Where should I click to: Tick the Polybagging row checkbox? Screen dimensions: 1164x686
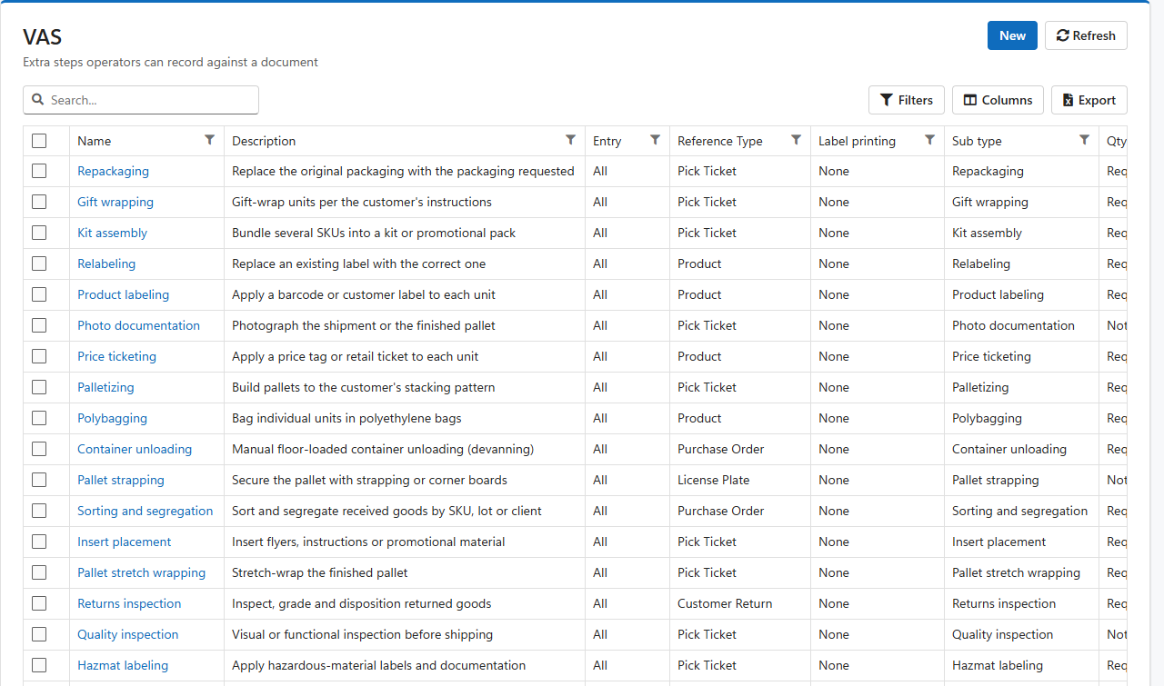tap(39, 418)
